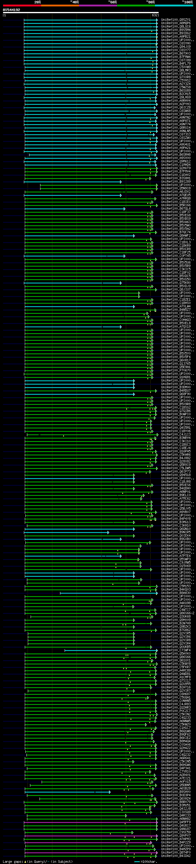Select hit UniRef100_Q8AWF2
This screenshot has height=864, width=196.
coord(175,235)
